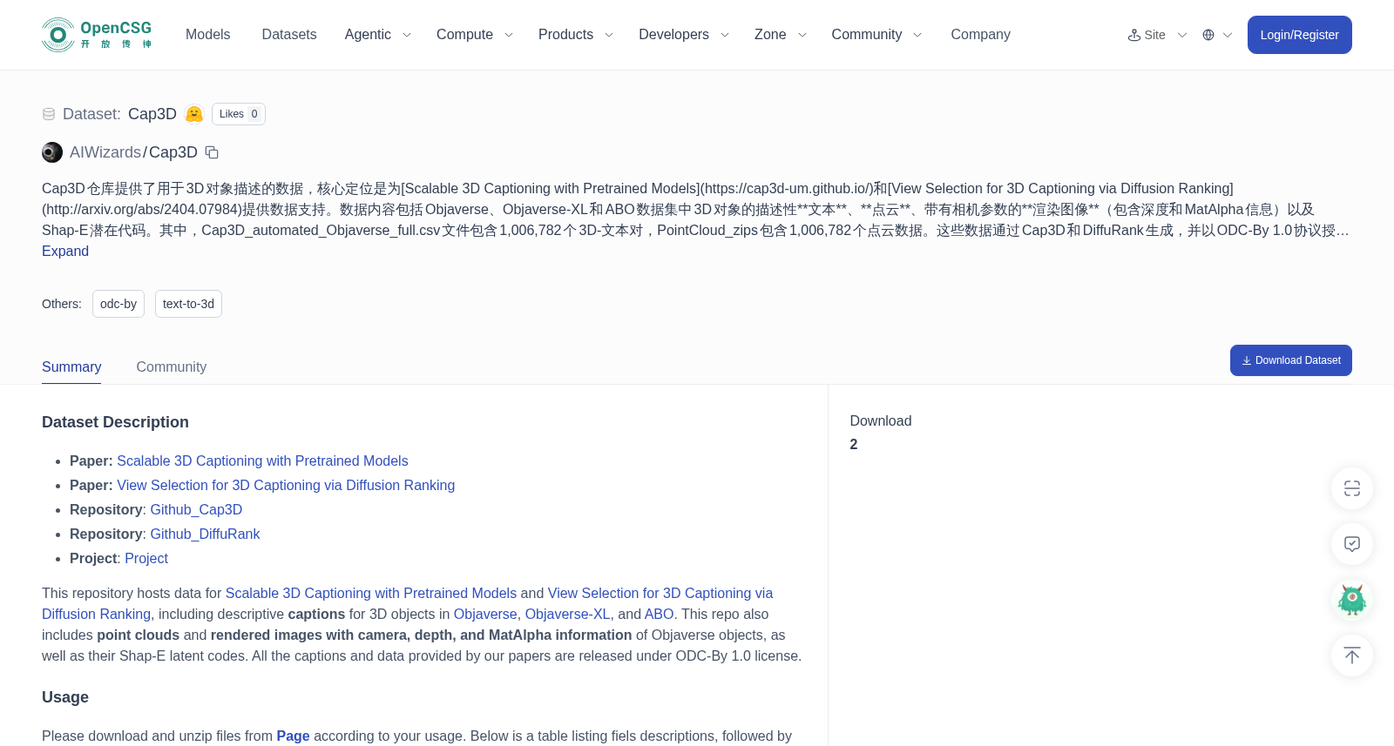Open the green mascot assistant
The image size is (1394, 746).
click(1352, 600)
